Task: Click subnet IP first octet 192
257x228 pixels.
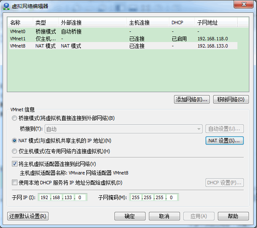Action: click(44, 197)
